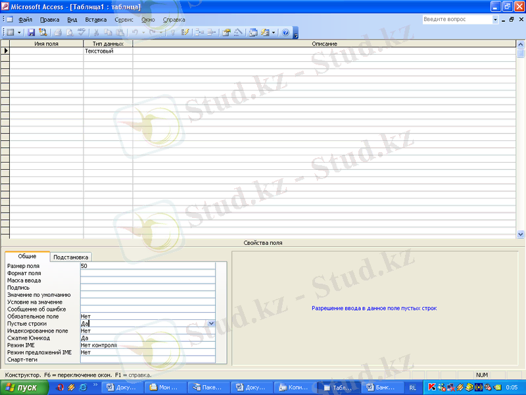
Task: Switch to the Подстановка tab
Action: click(71, 257)
